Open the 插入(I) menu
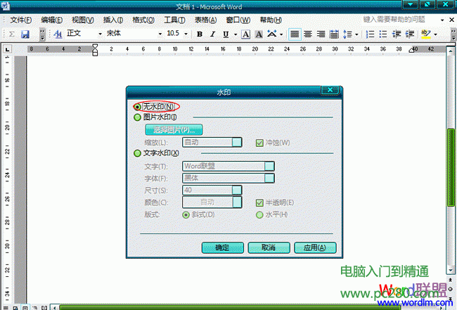Image resolution: width=457 pixels, height=310 pixels. click(113, 20)
